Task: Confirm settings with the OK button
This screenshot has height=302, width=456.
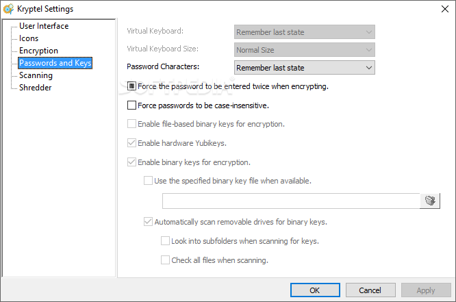Action: [315, 290]
